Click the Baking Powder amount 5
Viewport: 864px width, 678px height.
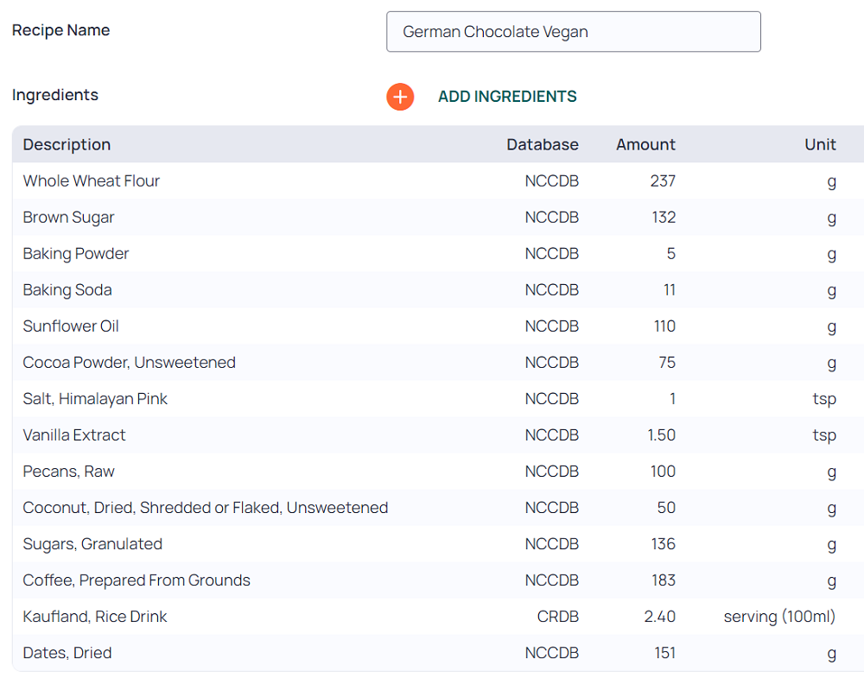click(670, 254)
